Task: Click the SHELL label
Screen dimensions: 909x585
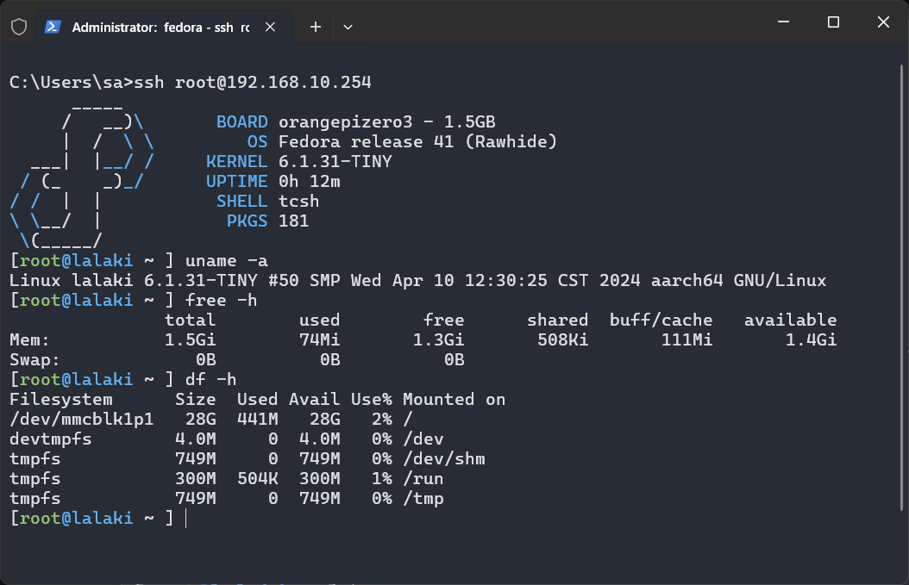Action: [241, 201]
